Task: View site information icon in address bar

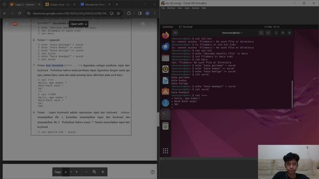Action: [29, 13]
